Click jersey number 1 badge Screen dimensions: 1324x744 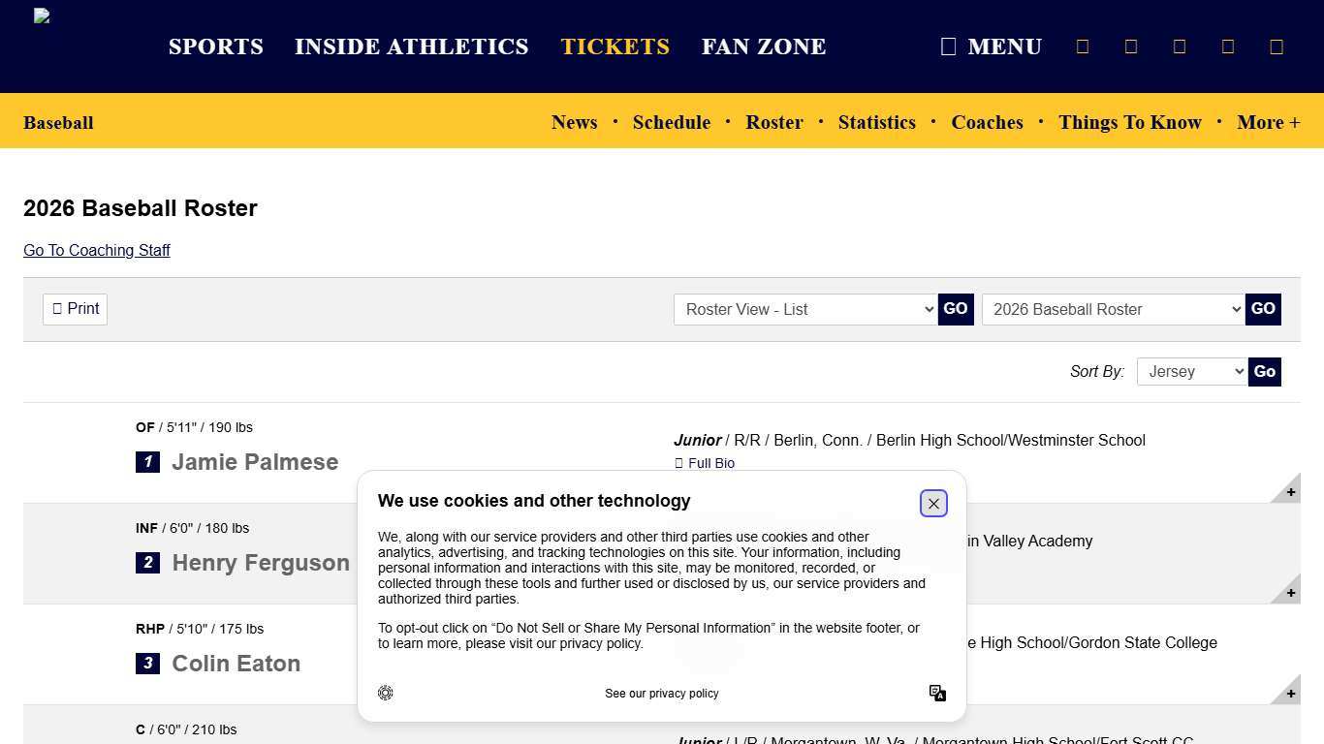coord(147,462)
